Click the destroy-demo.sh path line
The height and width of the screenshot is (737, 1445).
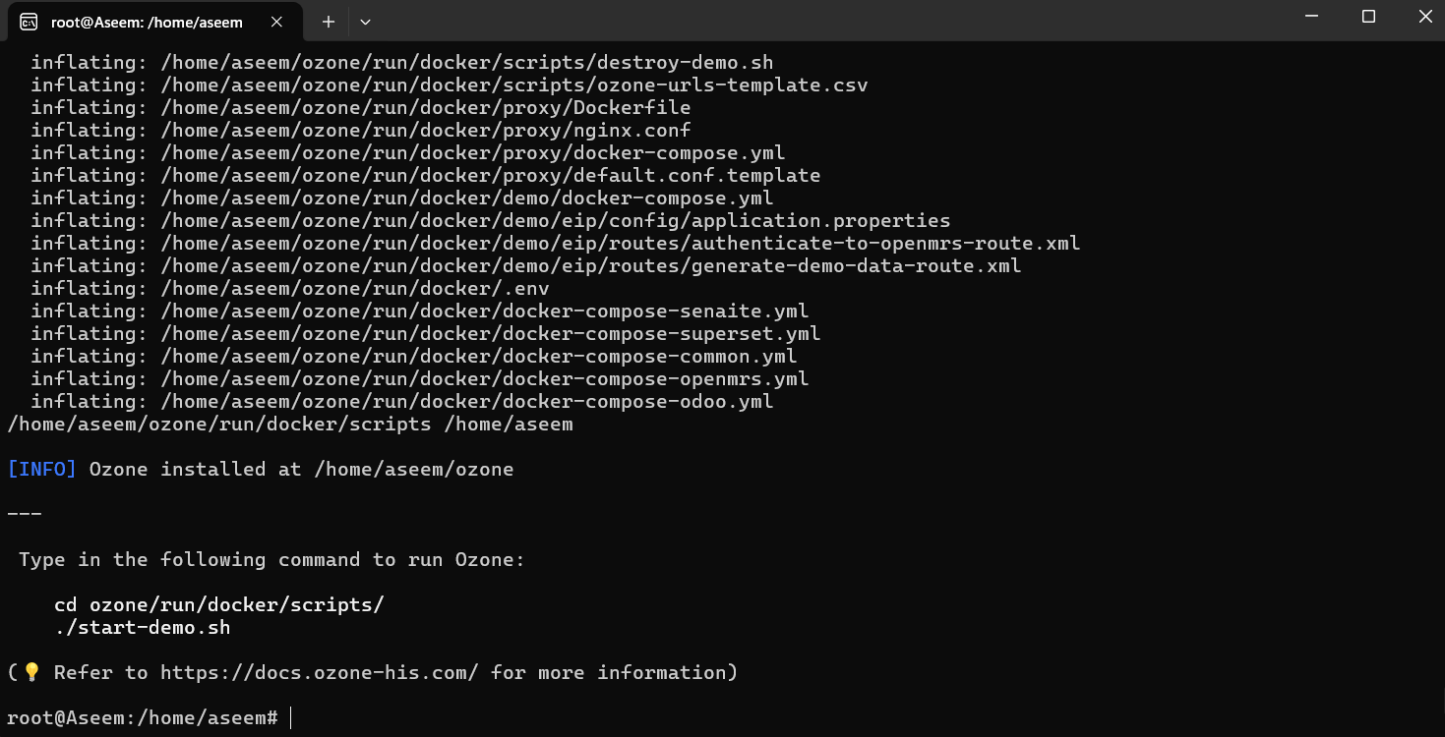click(402, 63)
